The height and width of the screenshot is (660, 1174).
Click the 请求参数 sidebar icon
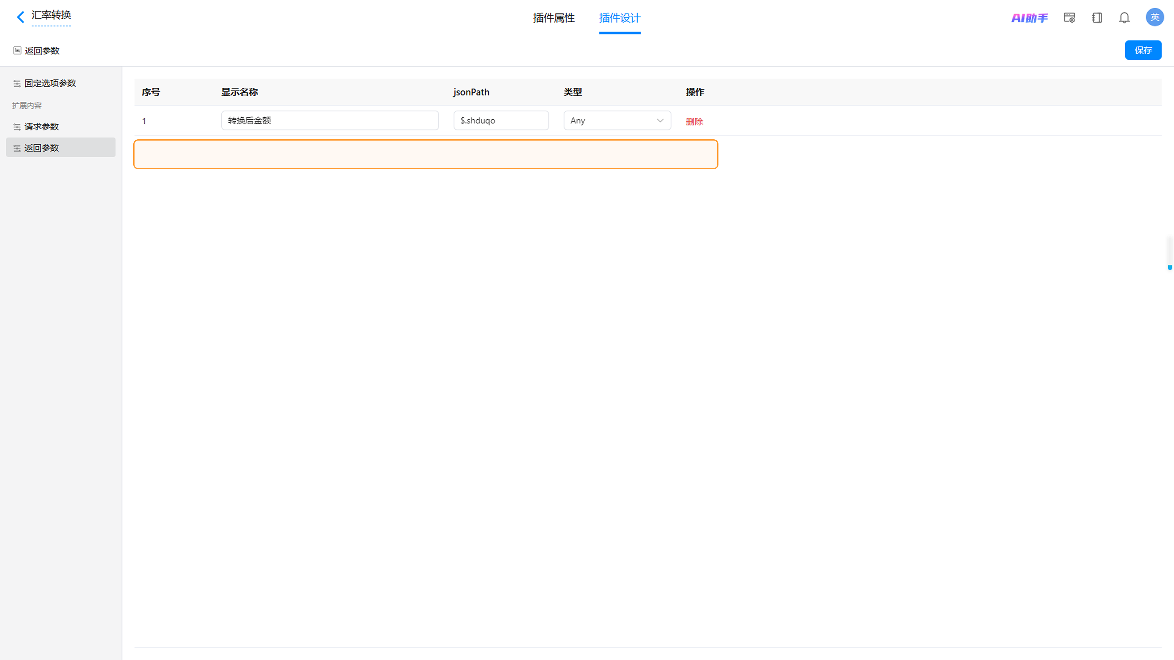pyautogui.click(x=17, y=127)
